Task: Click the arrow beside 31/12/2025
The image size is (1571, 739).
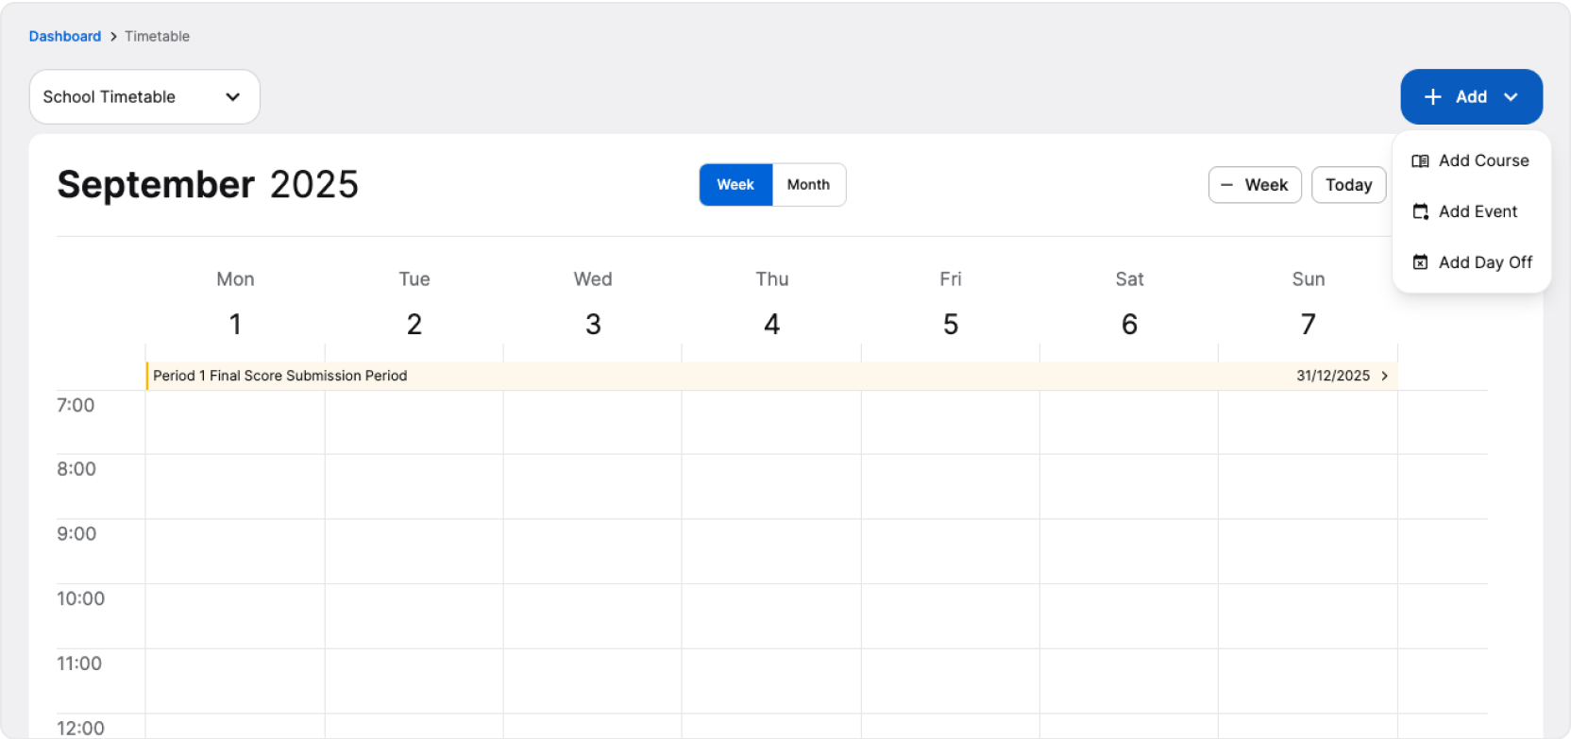Action: pyautogui.click(x=1384, y=376)
